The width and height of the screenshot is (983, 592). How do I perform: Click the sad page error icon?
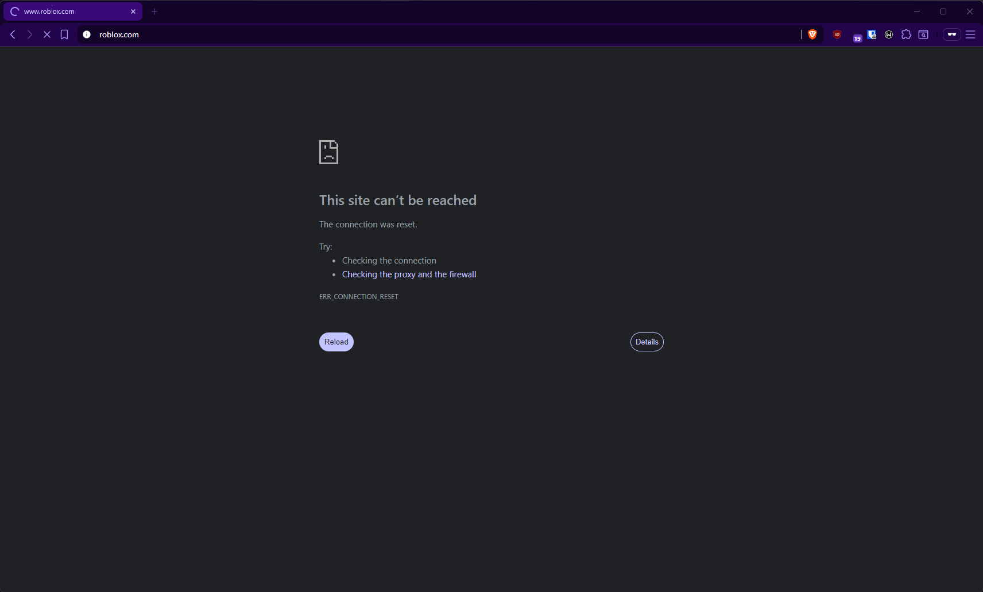click(328, 152)
